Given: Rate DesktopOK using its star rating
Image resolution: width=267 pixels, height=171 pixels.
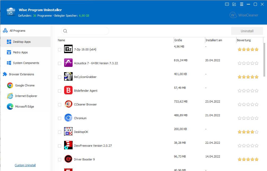Looking at the screenshot, I should 248,132.
